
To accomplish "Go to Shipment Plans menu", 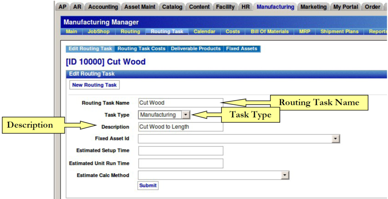I will point(339,31).
